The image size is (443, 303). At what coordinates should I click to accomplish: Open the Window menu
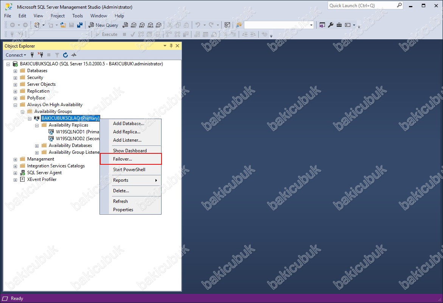tap(99, 16)
